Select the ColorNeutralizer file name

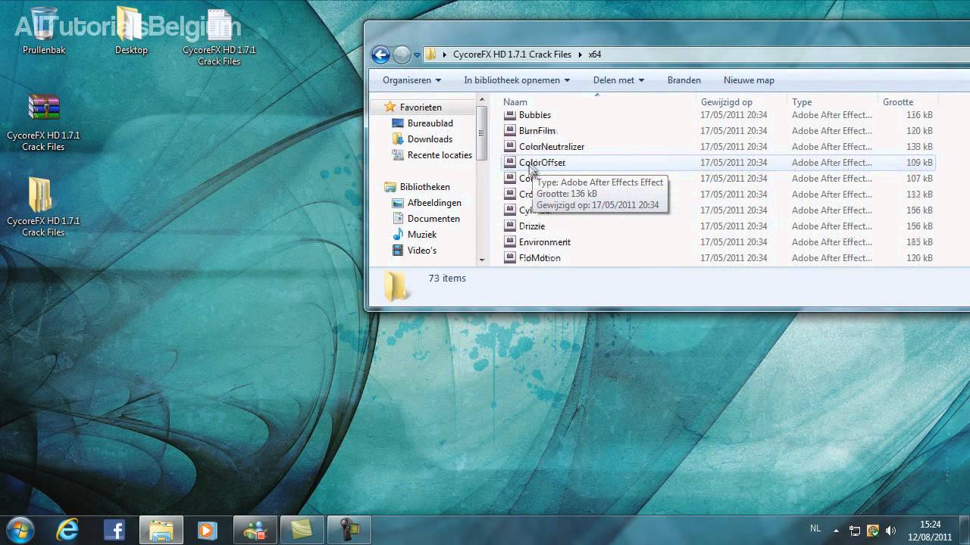552,147
